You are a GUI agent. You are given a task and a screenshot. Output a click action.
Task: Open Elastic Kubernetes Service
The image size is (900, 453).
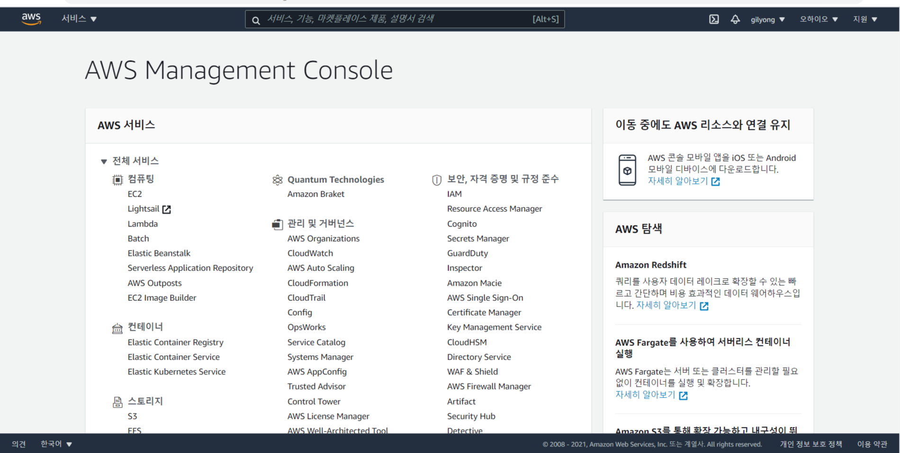176,371
